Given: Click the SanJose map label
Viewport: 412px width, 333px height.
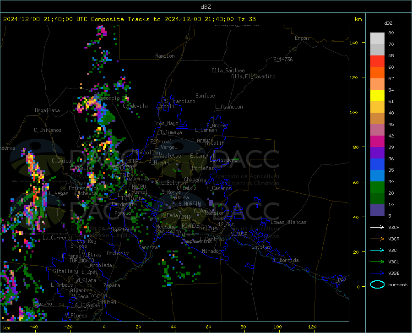Looking at the screenshot, I should pos(205,96).
